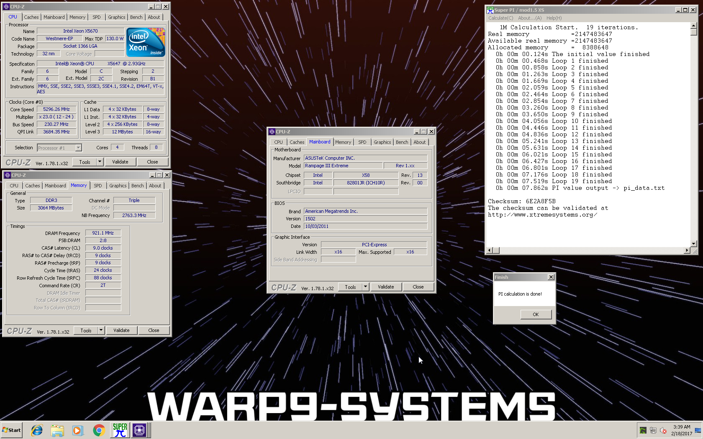Switch to SPD tab in Memory CPU-Z window
Screen dimensions: 703x439
pyautogui.click(x=98, y=186)
